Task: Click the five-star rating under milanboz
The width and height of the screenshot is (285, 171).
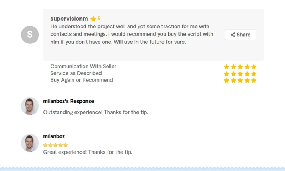Action: pyautogui.click(x=55, y=145)
